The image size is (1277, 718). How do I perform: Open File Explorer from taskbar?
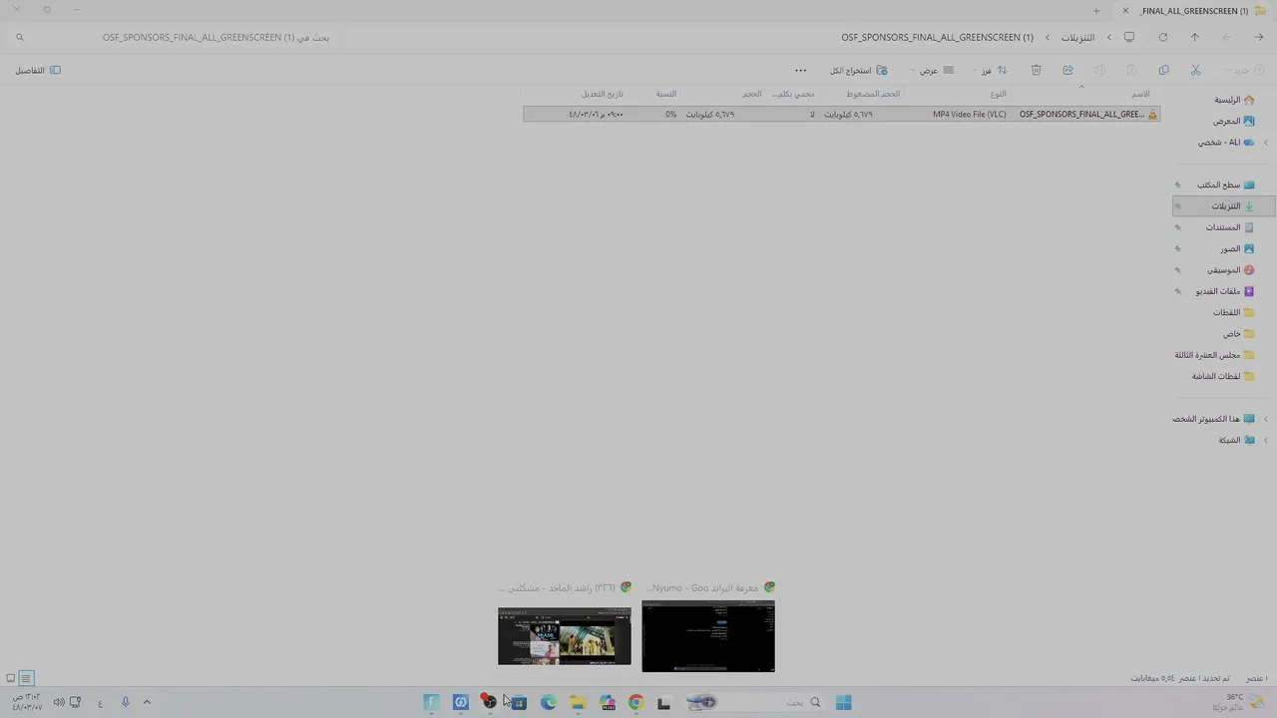click(x=577, y=702)
